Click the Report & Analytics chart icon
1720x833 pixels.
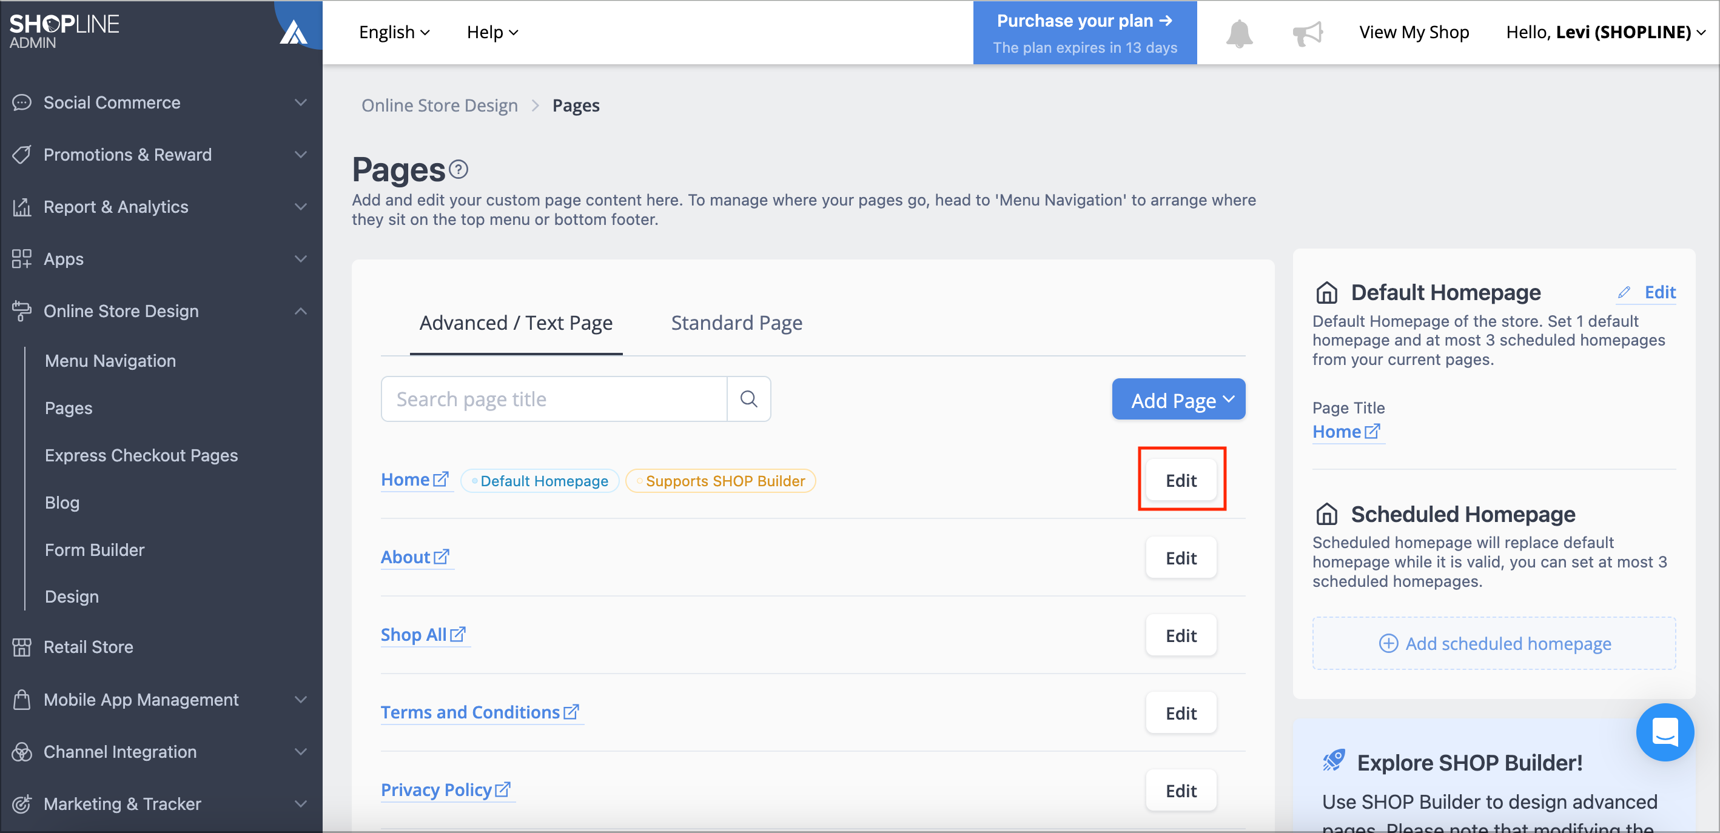(22, 207)
